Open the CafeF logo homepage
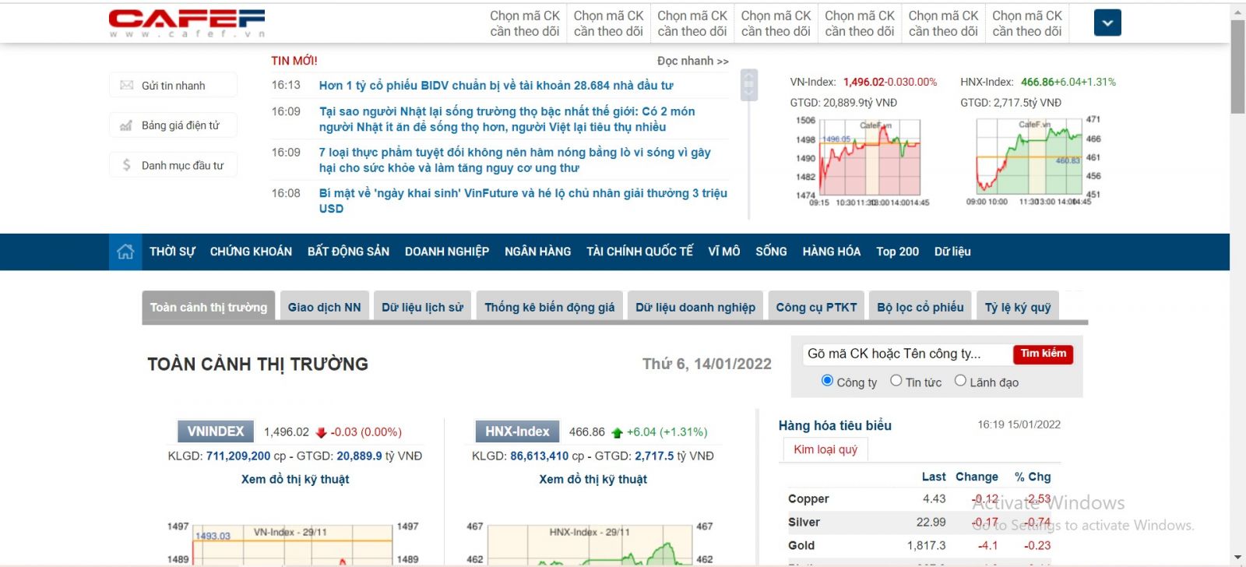The height and width of the screenshot is (567, 1246). (x=187, y=23)
